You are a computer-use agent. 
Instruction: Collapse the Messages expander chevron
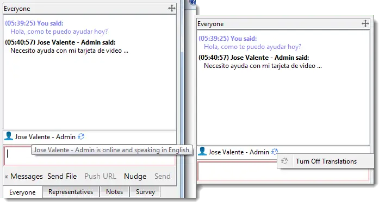tap(7, 177)
